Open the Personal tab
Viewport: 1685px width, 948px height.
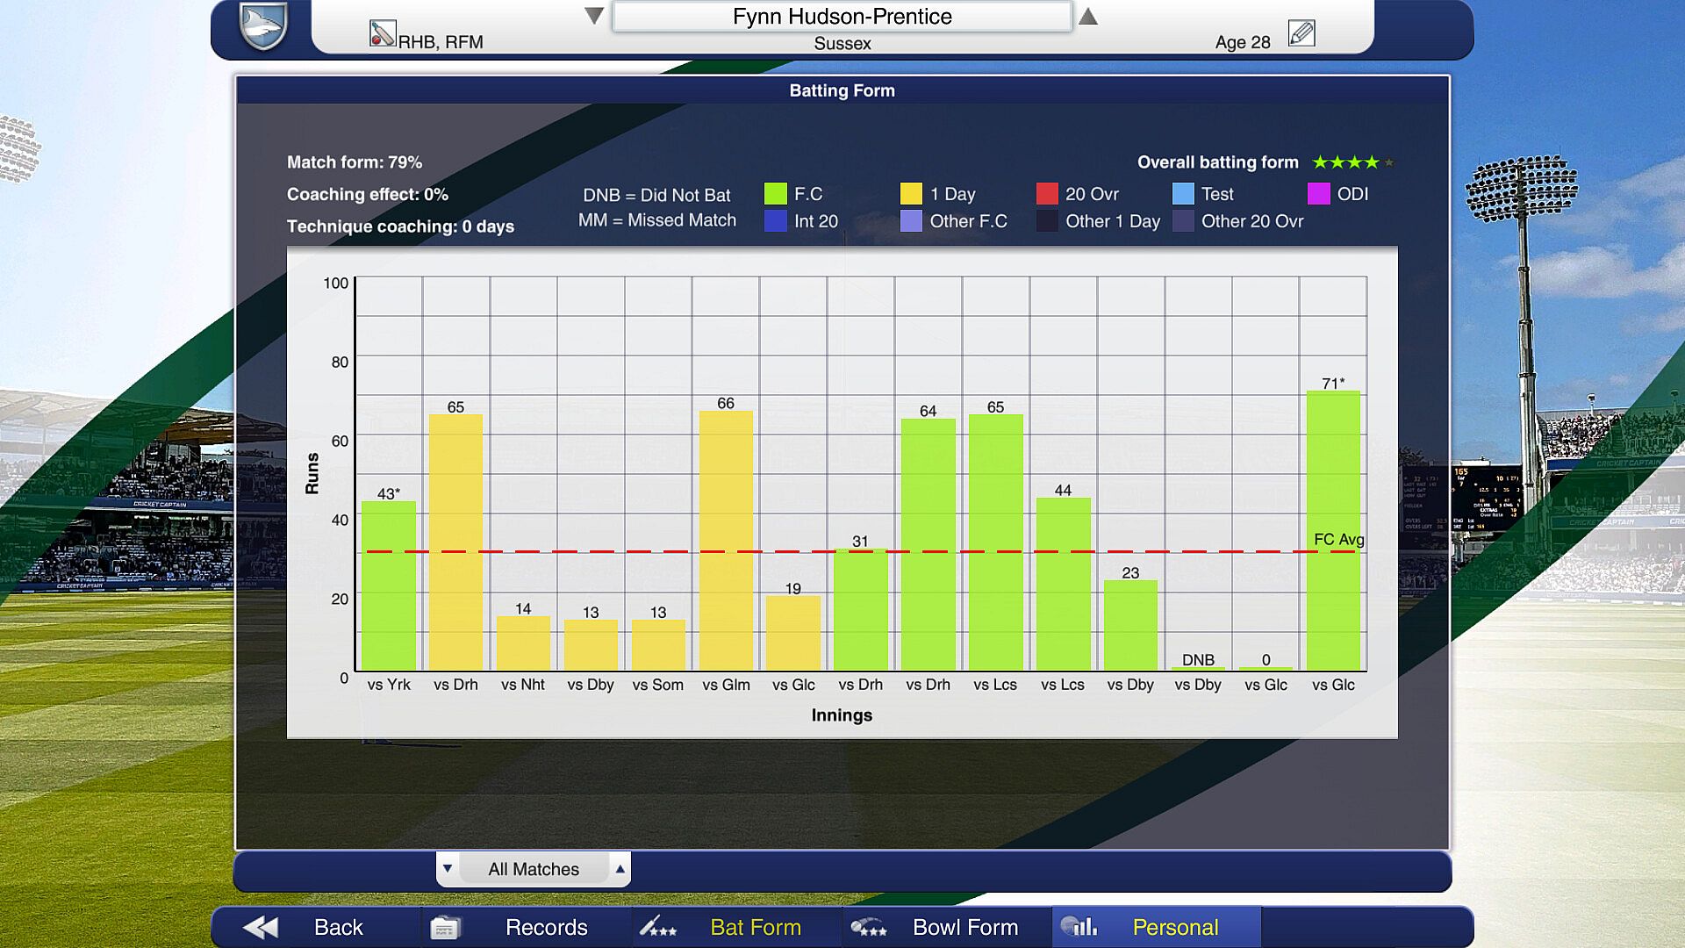point(1174,927)
